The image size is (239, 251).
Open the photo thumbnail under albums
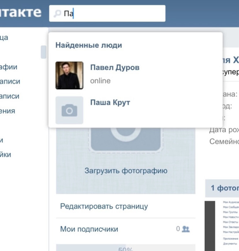[222, 226]
